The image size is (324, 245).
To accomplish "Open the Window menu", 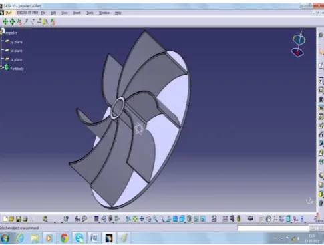I will point(104,13).
